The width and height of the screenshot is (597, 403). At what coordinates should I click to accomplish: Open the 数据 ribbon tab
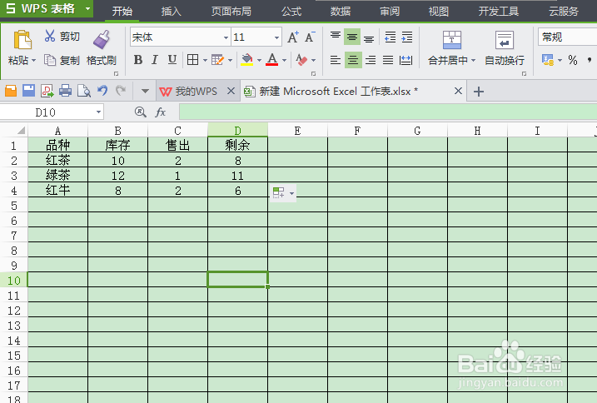coord(341,11)
